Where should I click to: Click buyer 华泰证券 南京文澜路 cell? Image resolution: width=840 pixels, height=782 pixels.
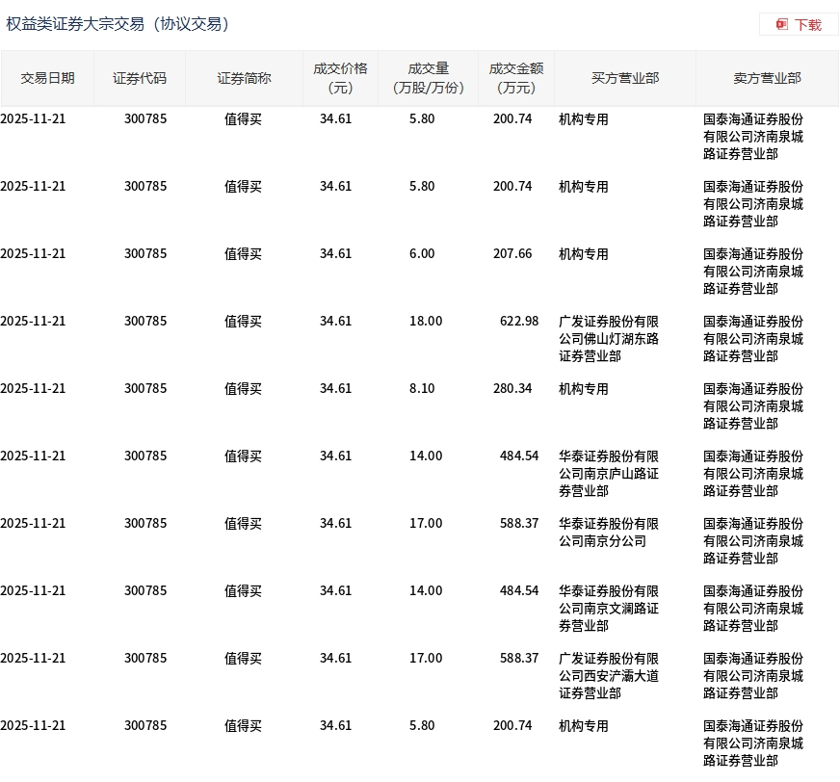pyautogui.click(x=609, y=609)
